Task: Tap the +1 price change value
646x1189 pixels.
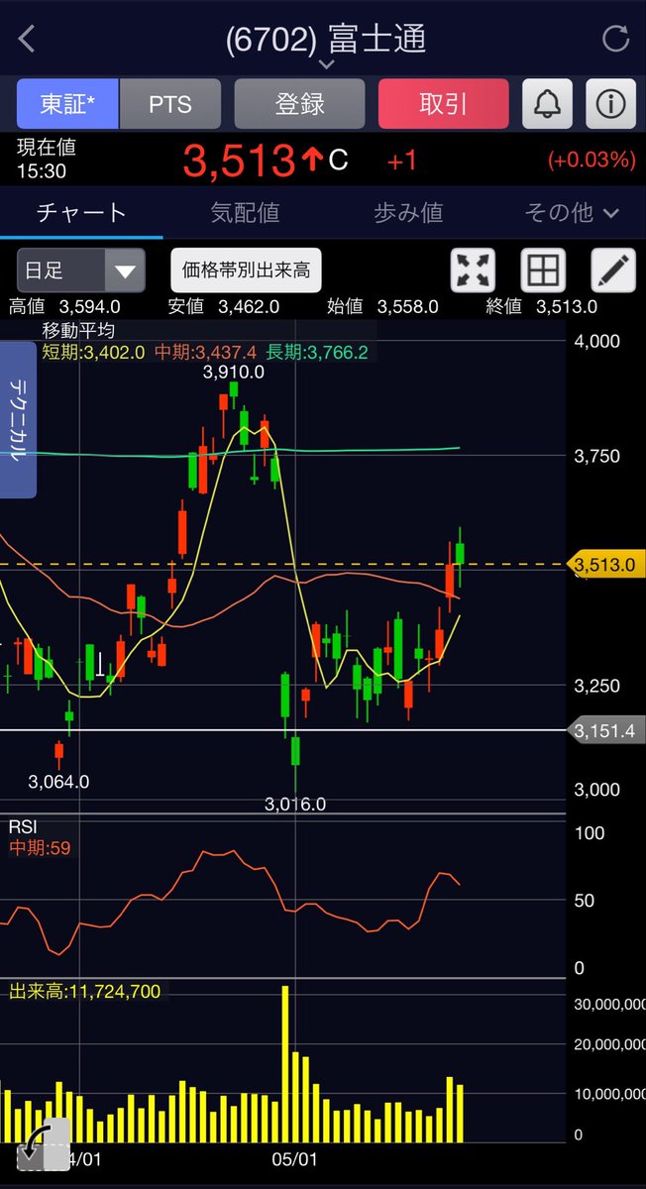Action: tap(402, 161)
